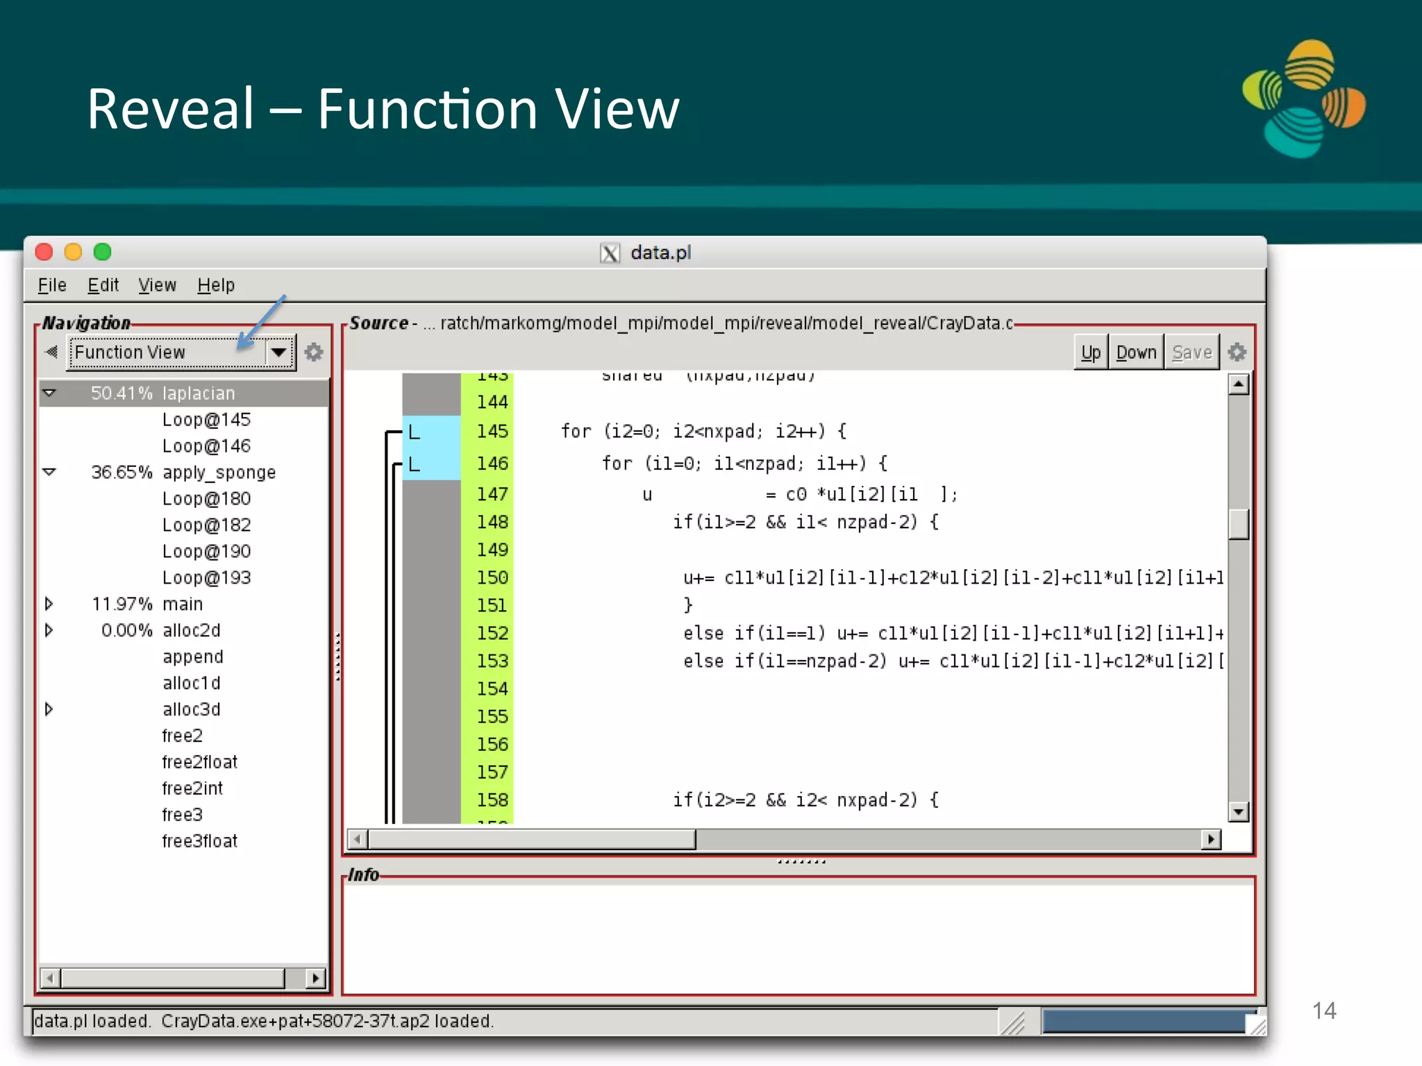Screen dimensions: 1422x1066
Task: Click the L loop marker at line 146
Action: click(415, 464)
